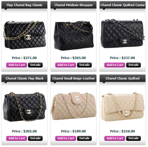
Task: Open the Chanel Classic Flap Black photo
Action: coord(24,107)
